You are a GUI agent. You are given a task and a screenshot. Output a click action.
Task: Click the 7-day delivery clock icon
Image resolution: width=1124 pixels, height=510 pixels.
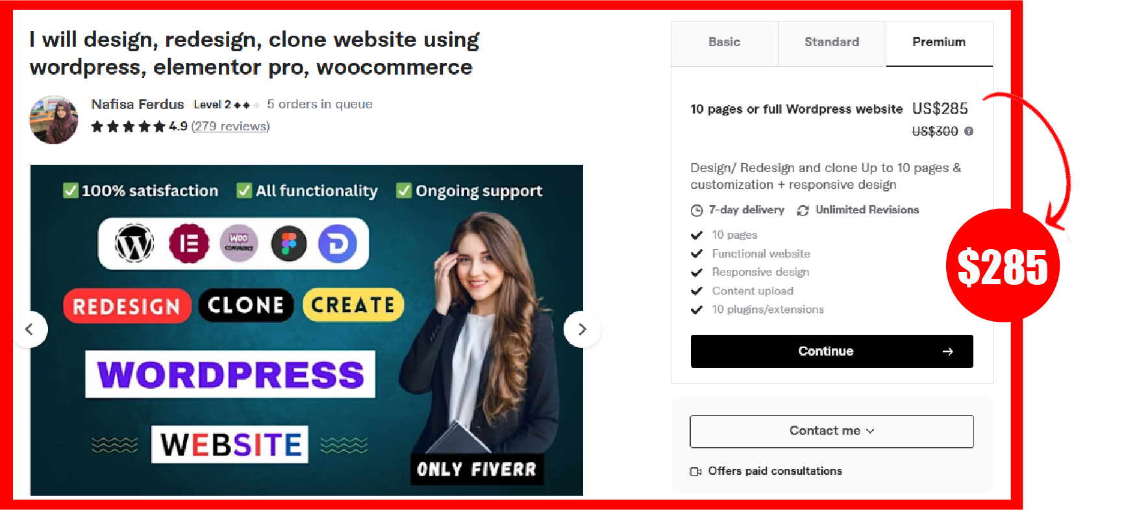(697, 210)
